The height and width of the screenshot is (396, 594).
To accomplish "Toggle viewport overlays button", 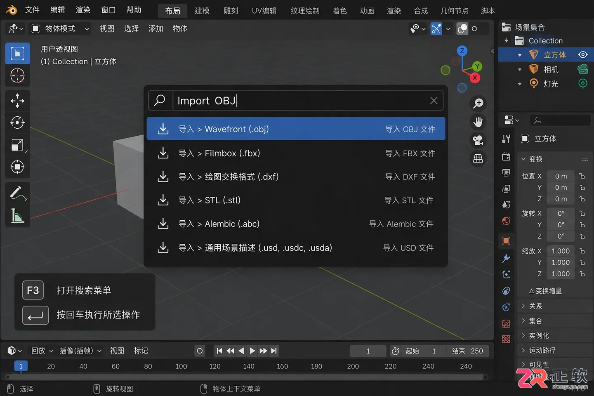I will [462, 28].
